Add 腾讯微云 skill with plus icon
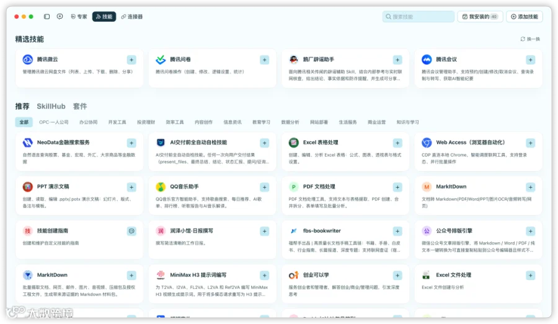 tap(131, 59)
